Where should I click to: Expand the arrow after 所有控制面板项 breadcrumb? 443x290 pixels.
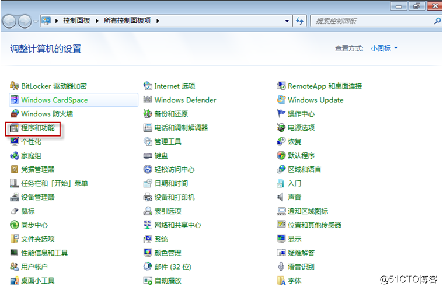[158, 20]
